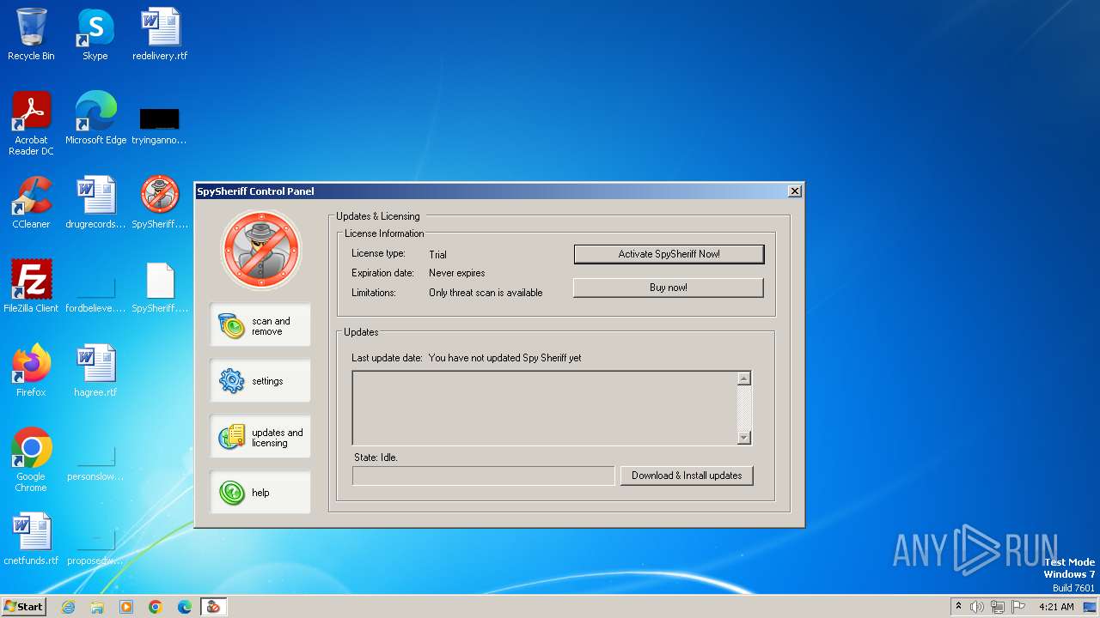The image size is (1100, 618).
Task: Click the 'Trial' license type value
Action: (438, 255)
